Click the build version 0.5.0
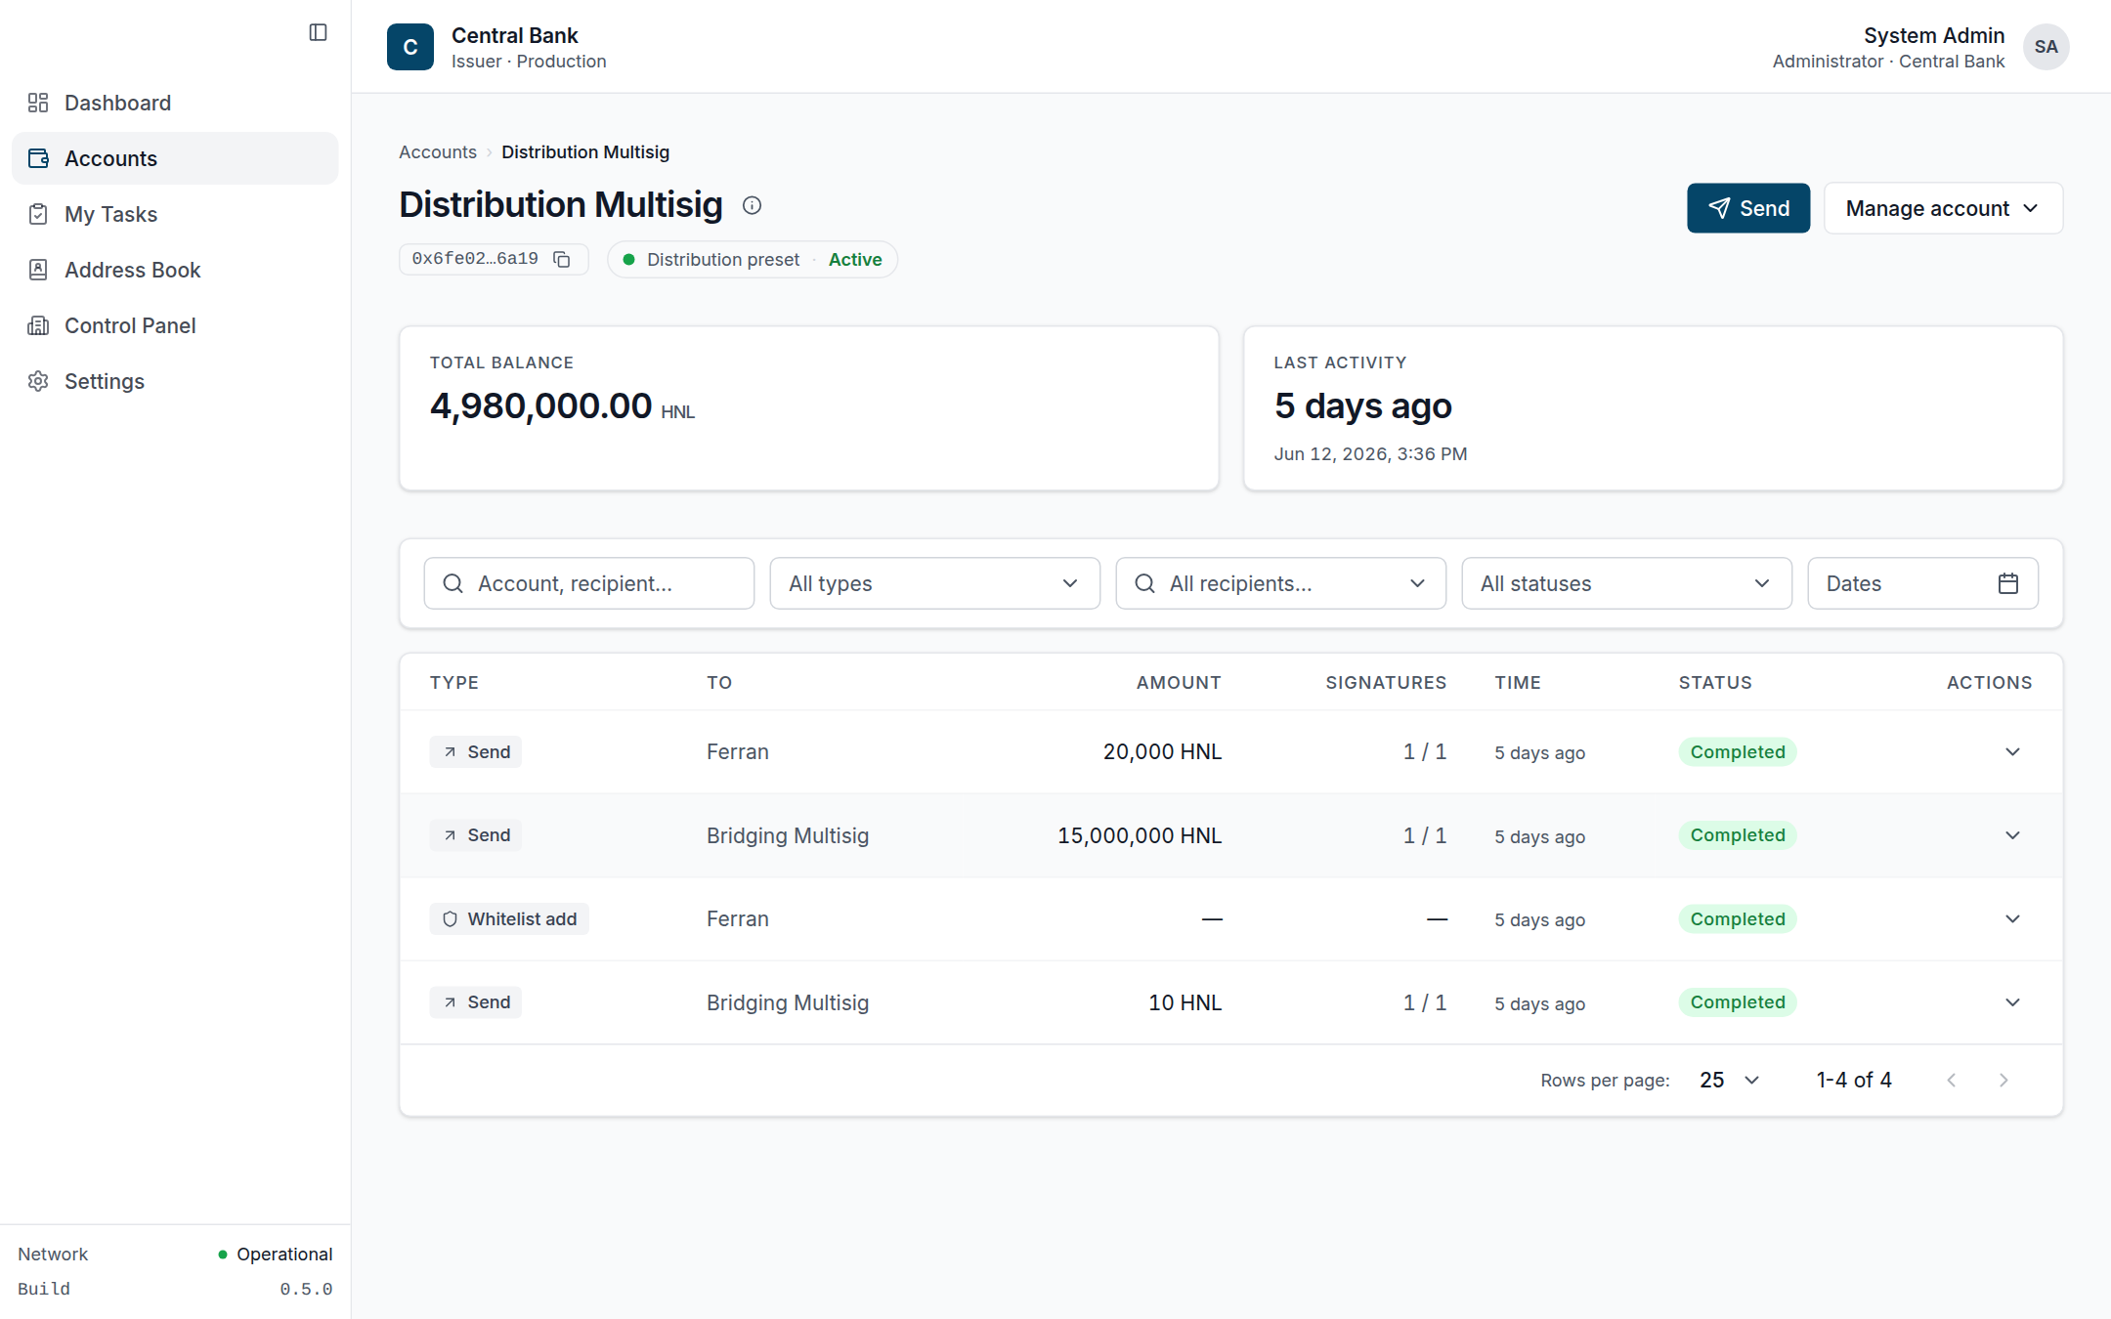The height and width of the screenshot is (1319, 2111). 306,1289
